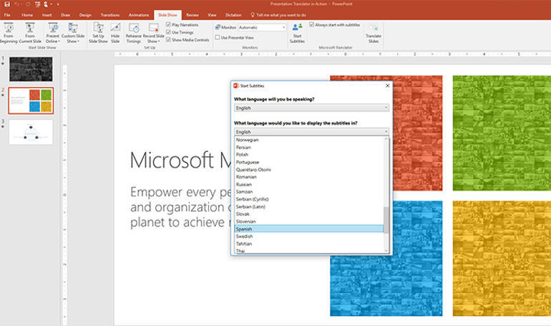Open the Review ribbon tab
The width and height of the screenshot is (551, 326).
(192, 14)
